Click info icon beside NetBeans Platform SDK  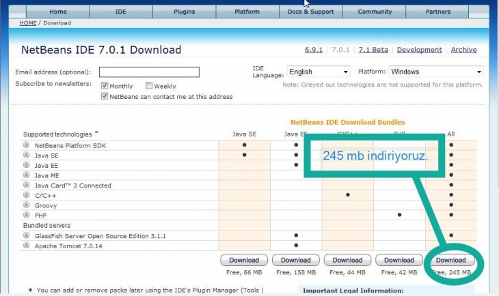tap(26, 145)
